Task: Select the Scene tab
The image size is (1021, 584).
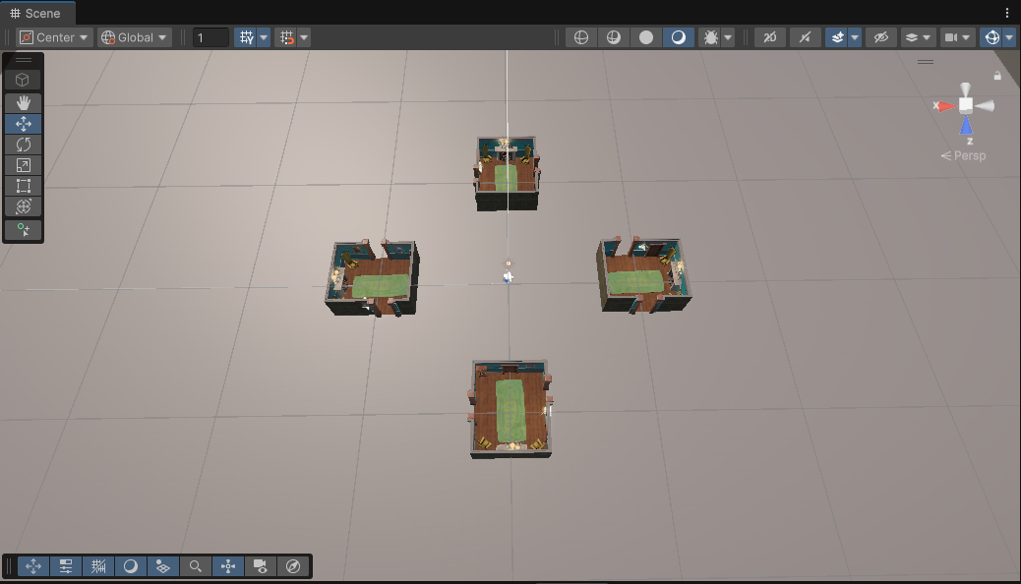Action: tap(36, 13)
